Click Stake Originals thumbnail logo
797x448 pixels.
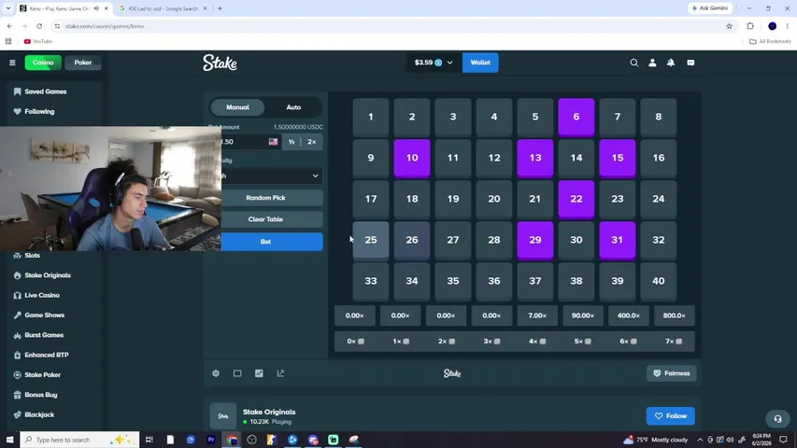223,416
